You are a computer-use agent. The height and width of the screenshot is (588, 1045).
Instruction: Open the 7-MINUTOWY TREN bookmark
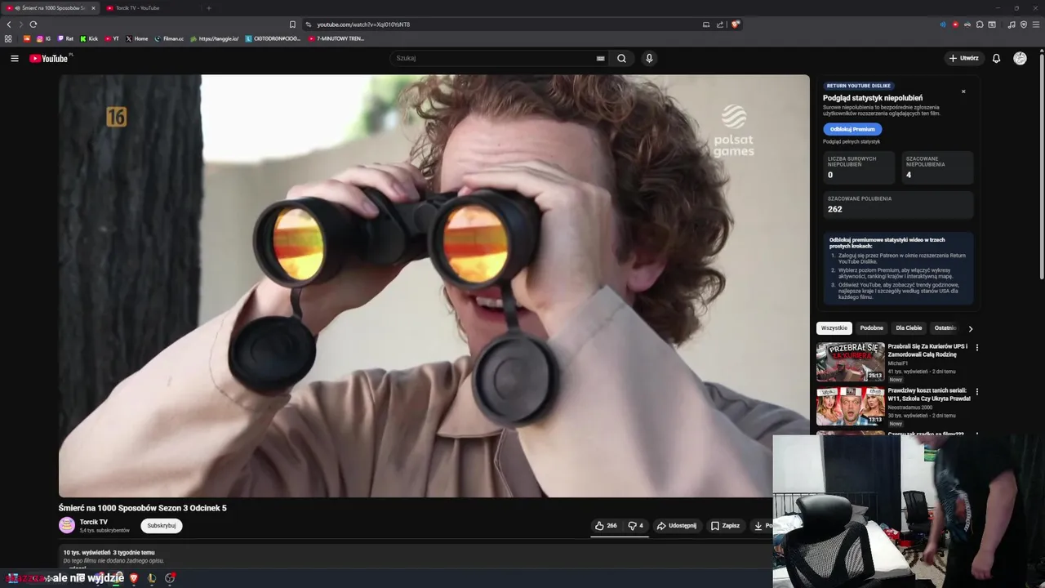click(336, 38)
